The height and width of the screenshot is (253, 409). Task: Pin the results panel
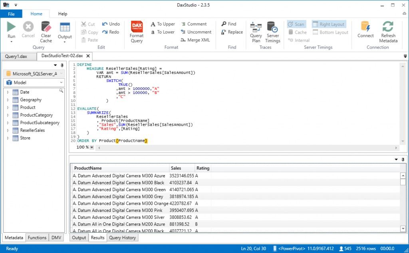click(x=403, y=160)
